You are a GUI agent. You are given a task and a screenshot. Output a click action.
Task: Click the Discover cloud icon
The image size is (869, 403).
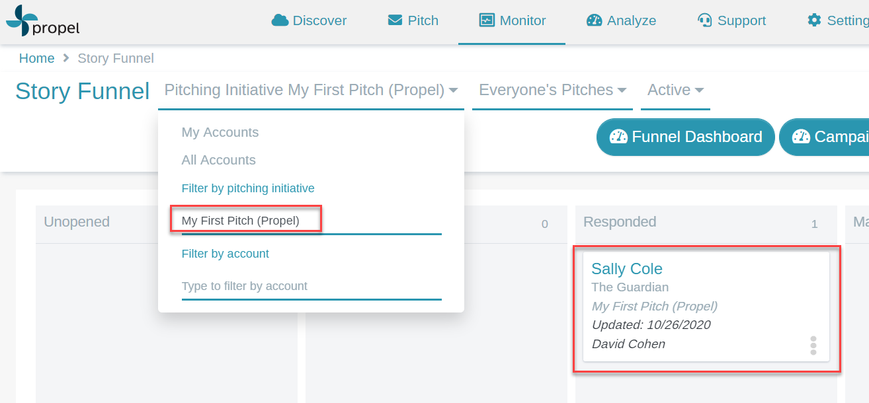(280, 20)
